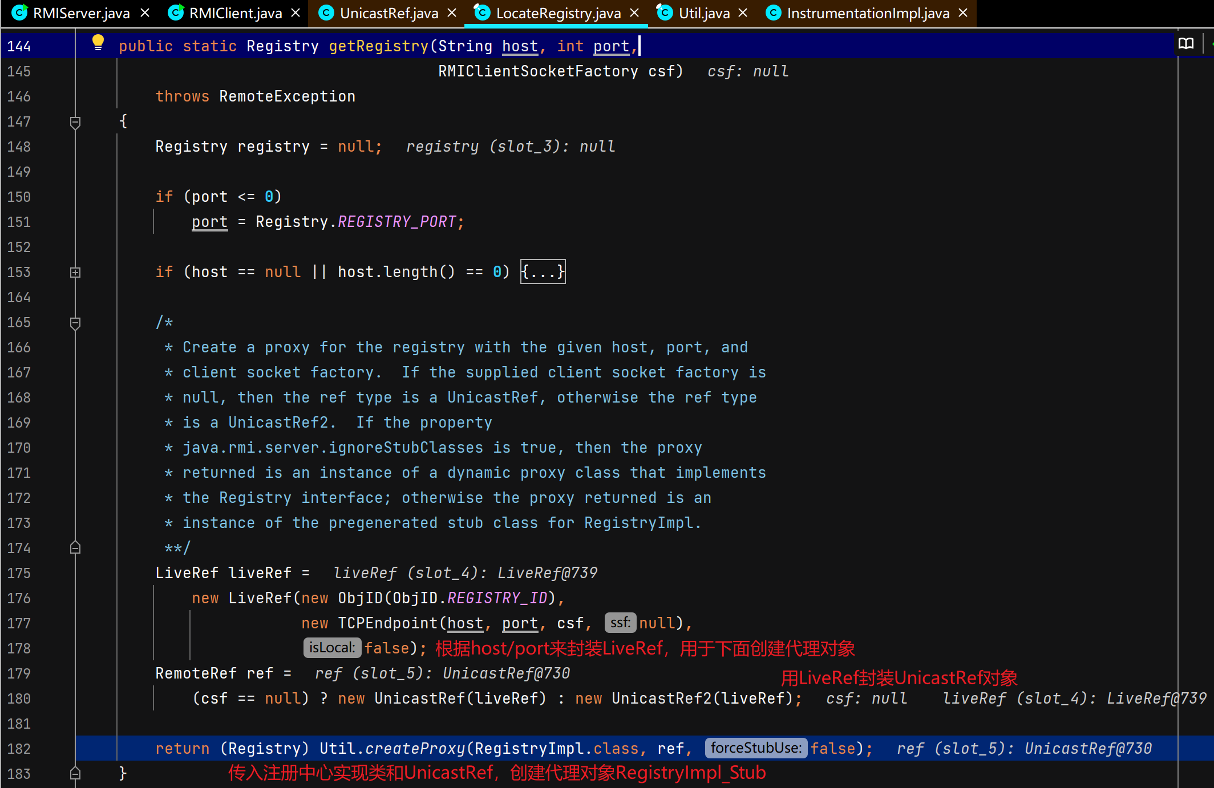
Task: Switch to the Util.java tab
Action: pos(703,13)
